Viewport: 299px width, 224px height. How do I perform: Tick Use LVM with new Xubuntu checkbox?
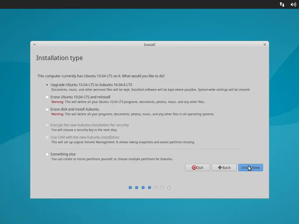click(47, 137)
